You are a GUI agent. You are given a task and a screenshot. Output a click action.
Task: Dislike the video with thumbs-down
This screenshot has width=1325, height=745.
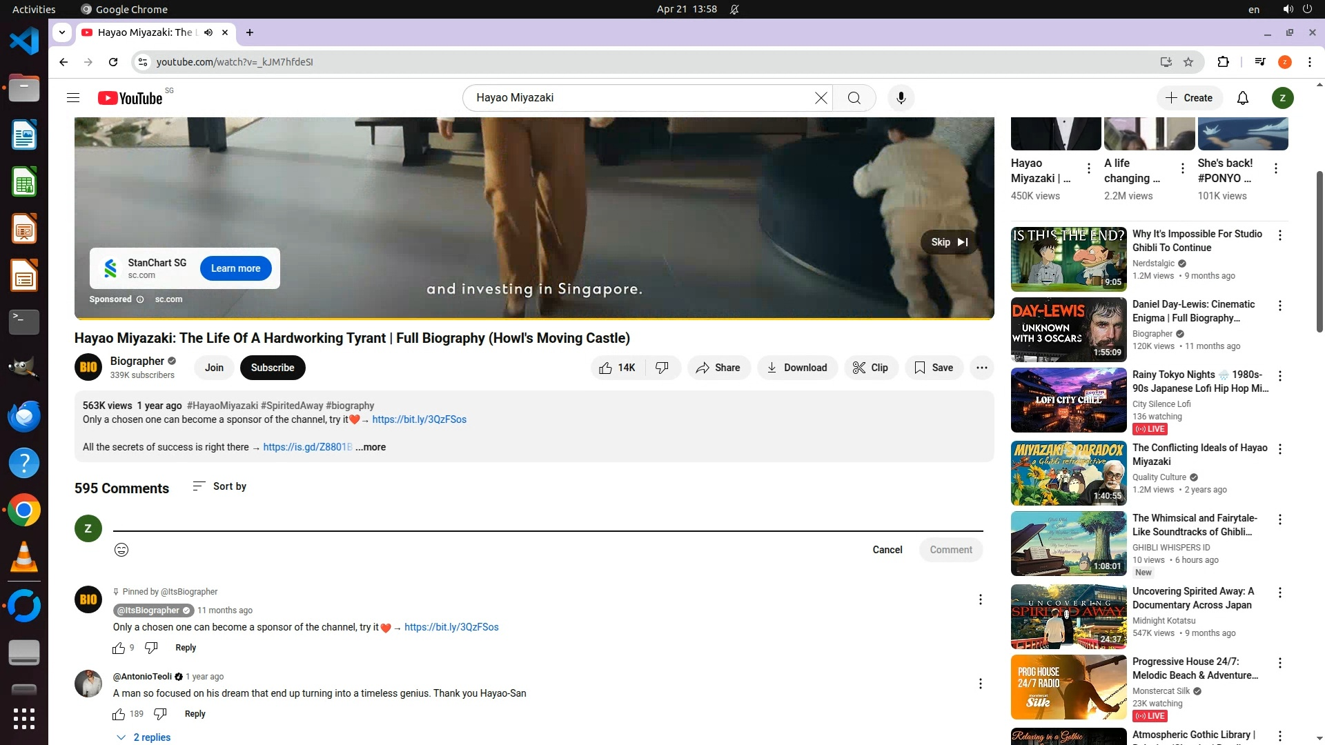point(662,368)
